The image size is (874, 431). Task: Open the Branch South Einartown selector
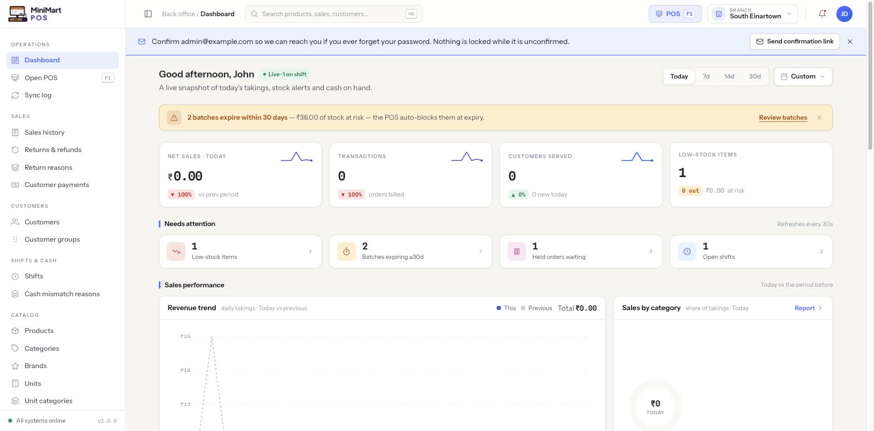click(x=752, y=14)
